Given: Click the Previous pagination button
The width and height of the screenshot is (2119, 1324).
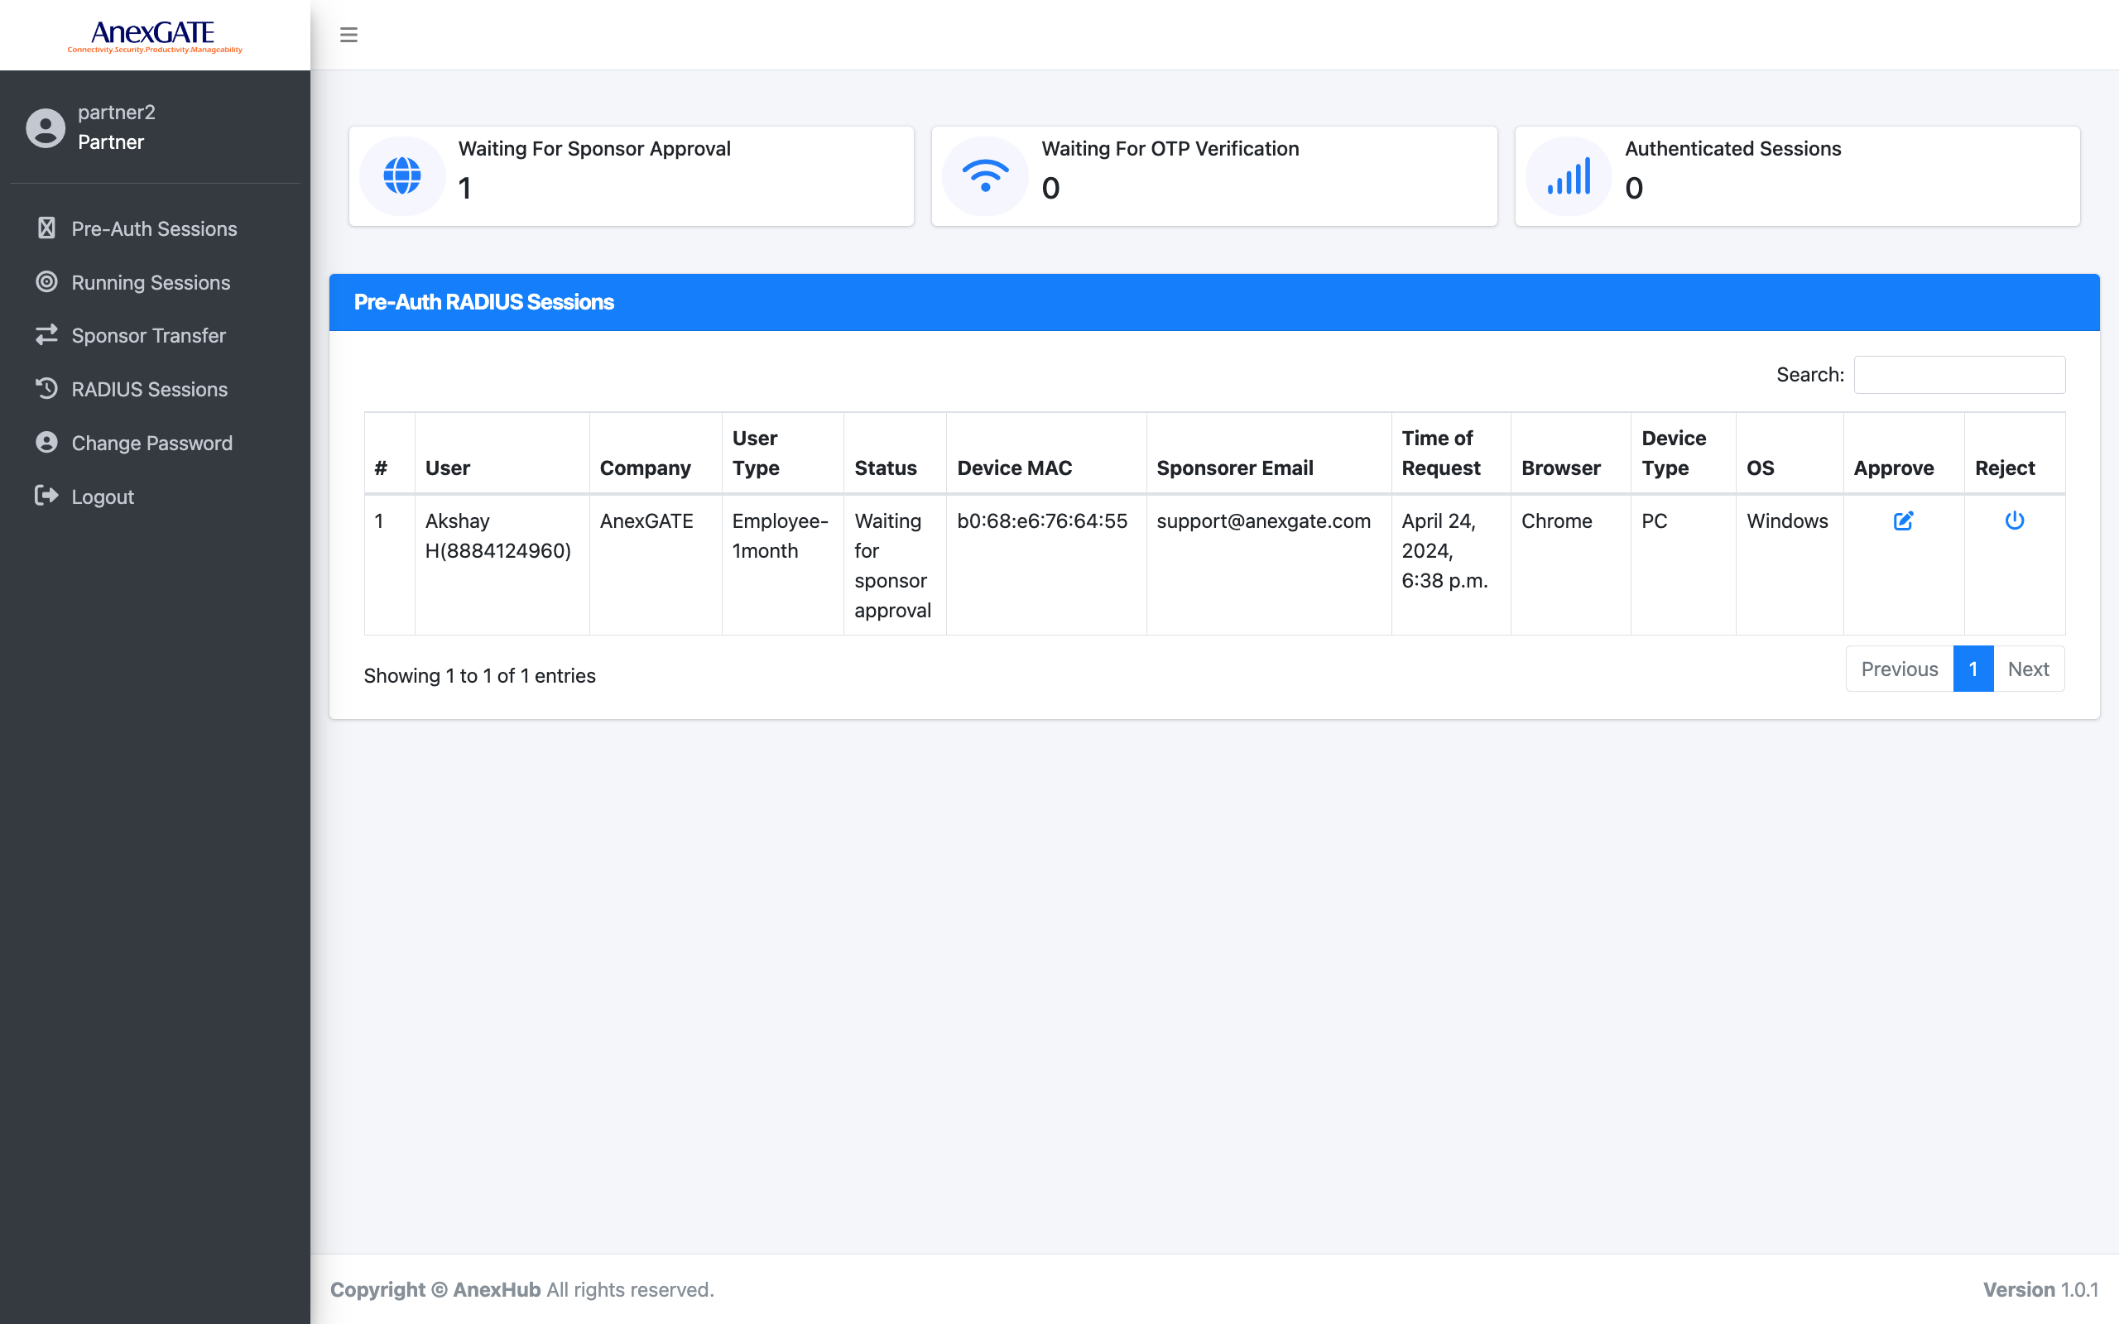Looking at the screenshot, I should tap(1898, 669).
